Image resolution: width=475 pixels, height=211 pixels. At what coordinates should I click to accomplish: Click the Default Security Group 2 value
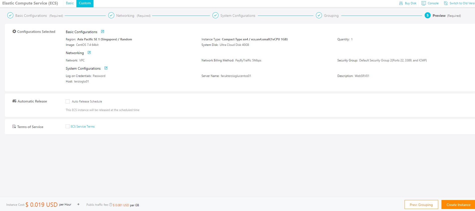(x=393, y=60)
